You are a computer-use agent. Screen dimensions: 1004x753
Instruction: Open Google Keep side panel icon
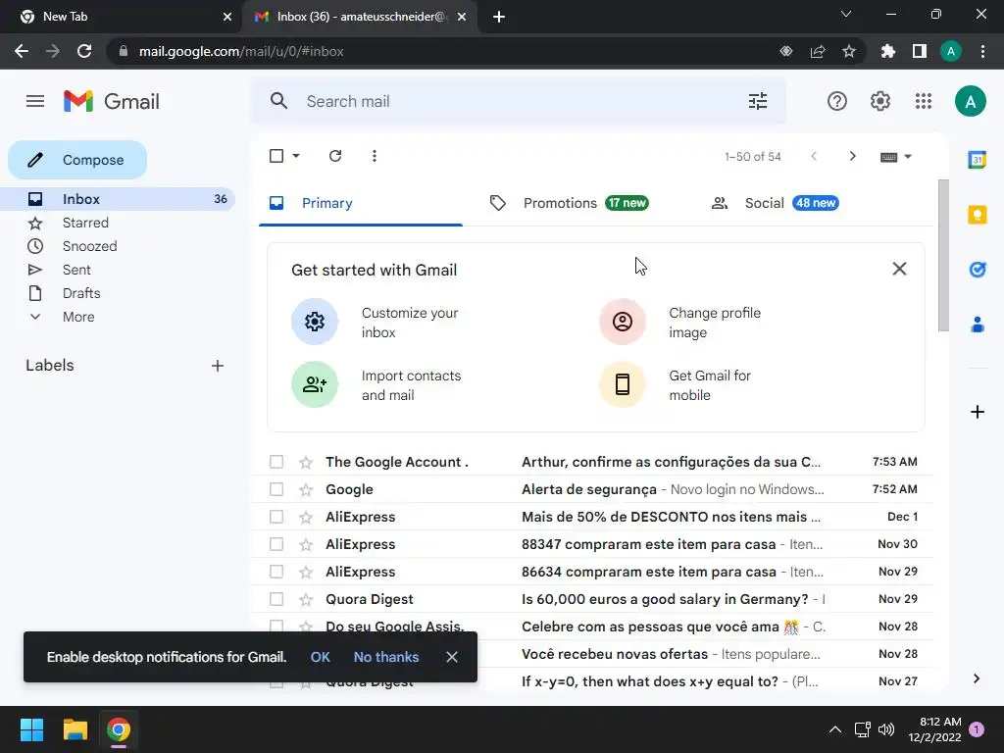click(x=978, y=215)
